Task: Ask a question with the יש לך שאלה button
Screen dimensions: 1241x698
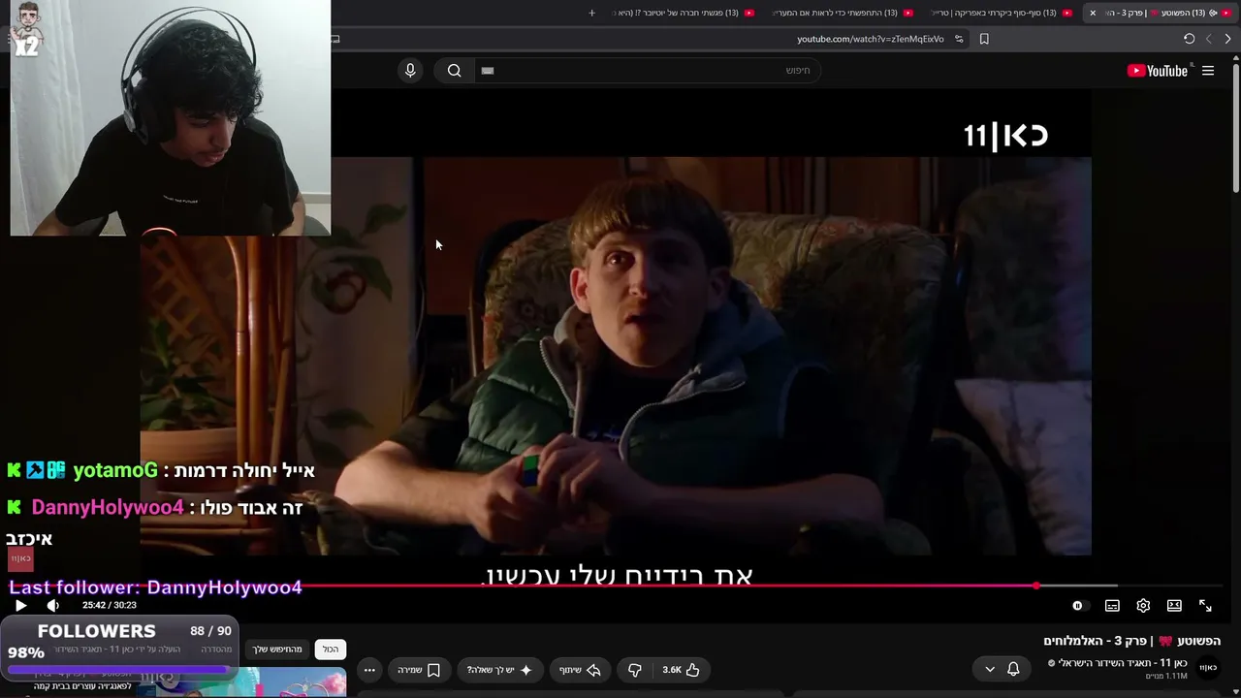Action: click(499, 670)
